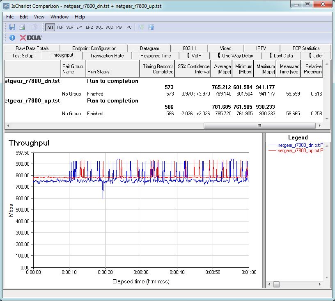This screenshot has width=335, height=301.
Task: Open the View menu
Action: tap(39, 17)
